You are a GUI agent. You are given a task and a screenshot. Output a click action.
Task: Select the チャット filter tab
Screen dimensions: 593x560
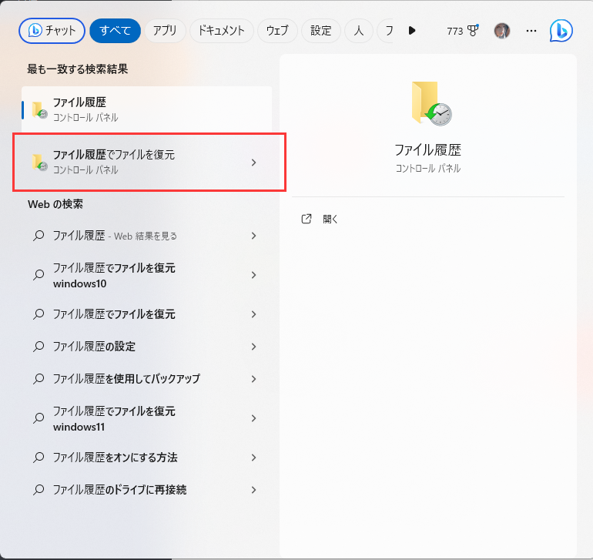point(52,31)
